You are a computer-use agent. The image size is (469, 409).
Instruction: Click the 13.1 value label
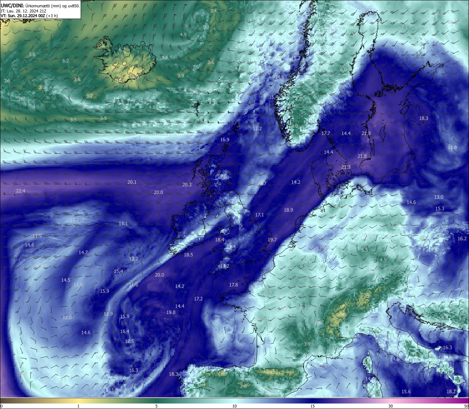click(123, 223)
